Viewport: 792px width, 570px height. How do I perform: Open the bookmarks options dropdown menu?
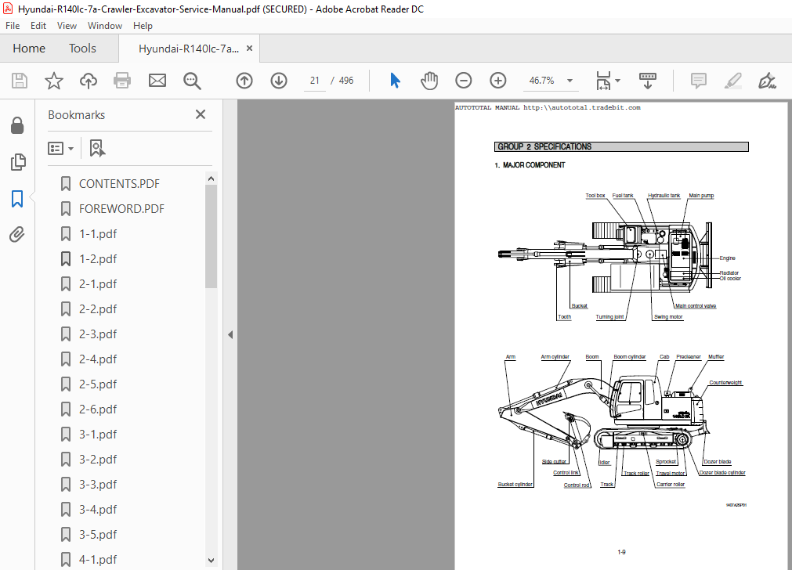coord(60,149)
